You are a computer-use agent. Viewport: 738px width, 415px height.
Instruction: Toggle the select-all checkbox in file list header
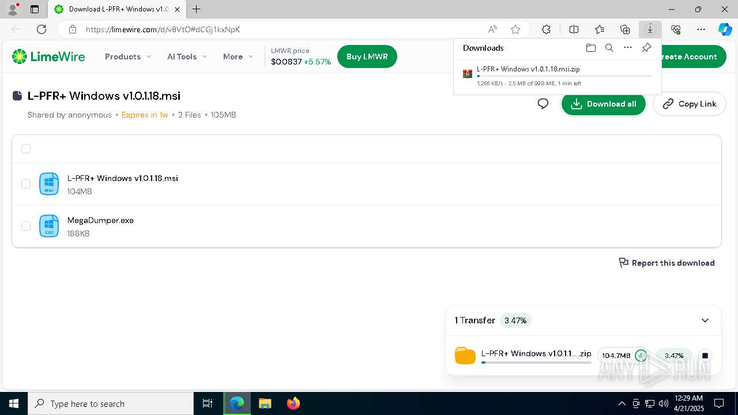coord(26,149)
